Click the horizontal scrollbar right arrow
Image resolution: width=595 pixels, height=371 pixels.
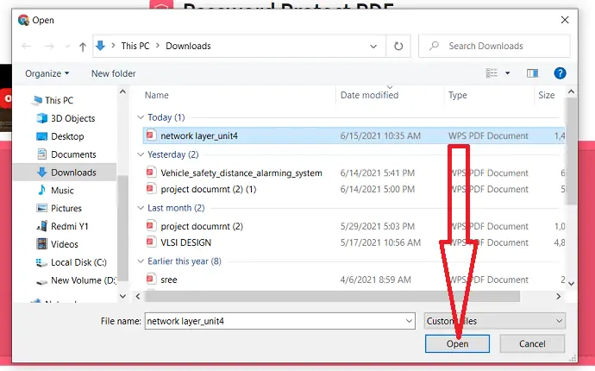pos(559,296)
